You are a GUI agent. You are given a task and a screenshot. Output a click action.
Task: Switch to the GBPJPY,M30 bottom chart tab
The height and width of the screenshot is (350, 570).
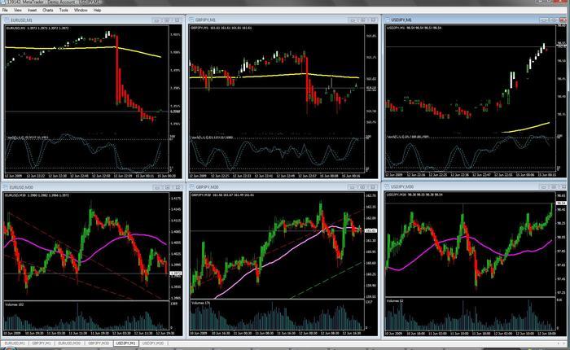coord(99,343)
